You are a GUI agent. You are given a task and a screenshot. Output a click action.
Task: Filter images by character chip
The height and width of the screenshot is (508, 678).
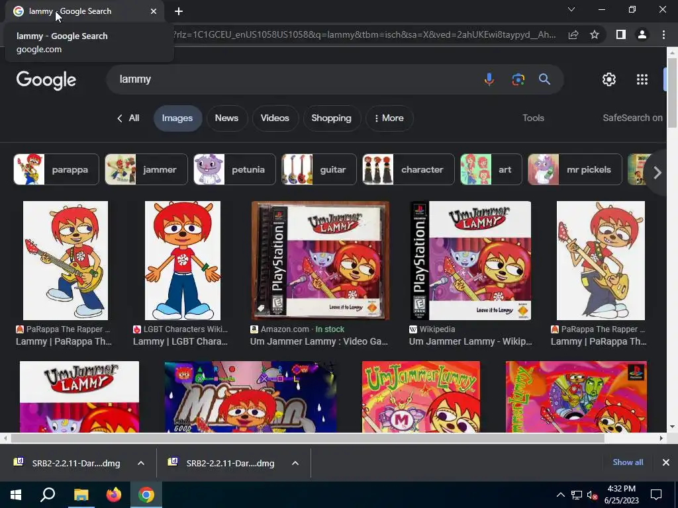coord(409,169)
